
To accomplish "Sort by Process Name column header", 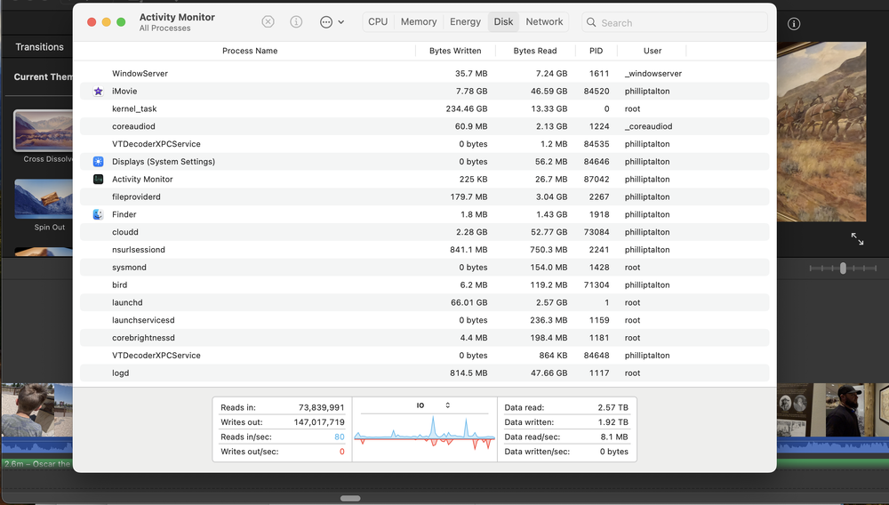I will [x=250, y=51].
